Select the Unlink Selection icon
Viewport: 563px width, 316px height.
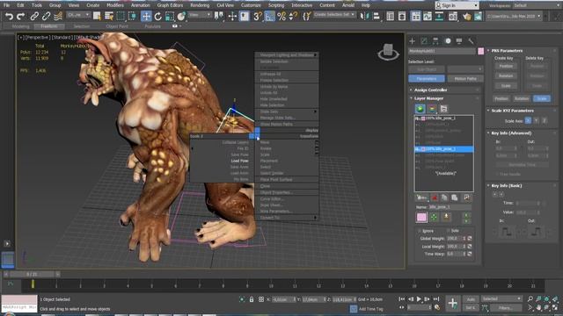click(46, 17)
